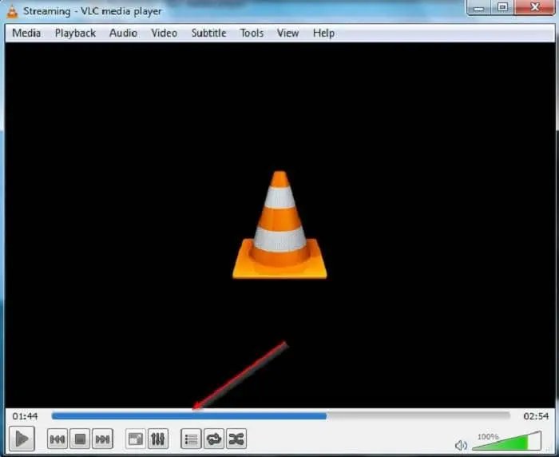Expand the Audio menu
Viewport: 559px width, 457px height.
pos(123,33)
